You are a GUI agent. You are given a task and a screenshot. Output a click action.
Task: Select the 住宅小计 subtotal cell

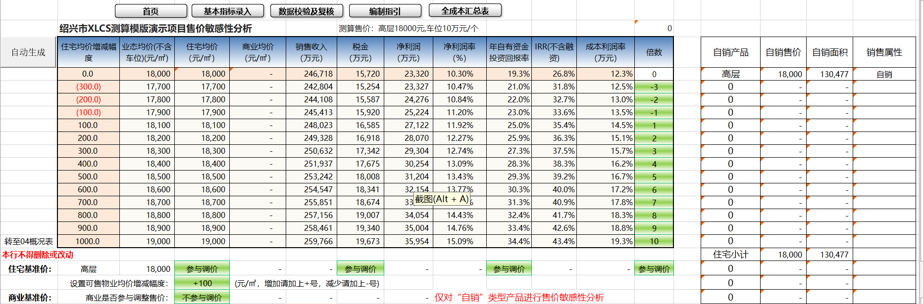point(730,255)
